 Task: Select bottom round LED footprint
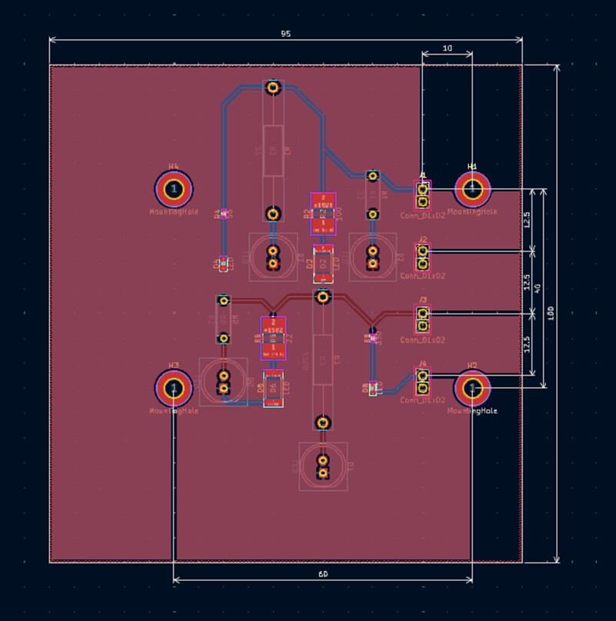coord(323,466)
